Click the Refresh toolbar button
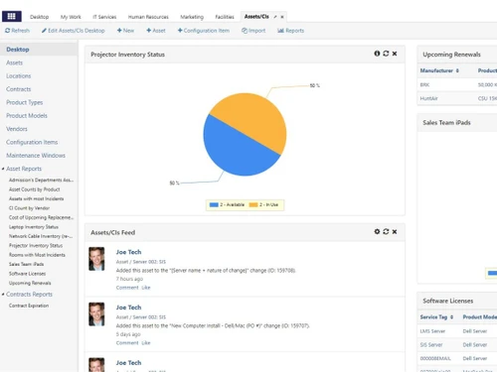The width and height of the screenshot is (497, 372). 17,31
